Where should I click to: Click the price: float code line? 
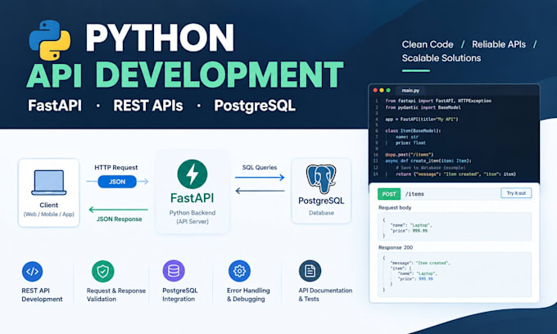tap(410, 142)
